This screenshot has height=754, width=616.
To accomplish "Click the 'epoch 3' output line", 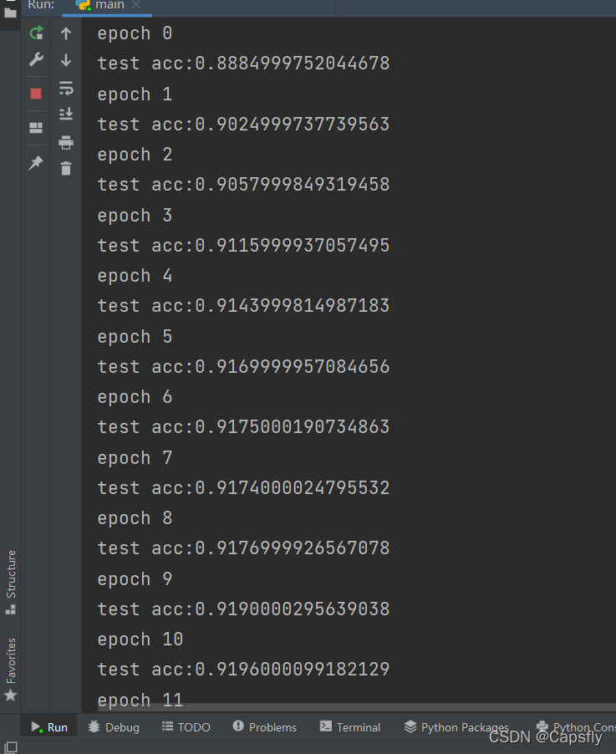I will point(135,216).
